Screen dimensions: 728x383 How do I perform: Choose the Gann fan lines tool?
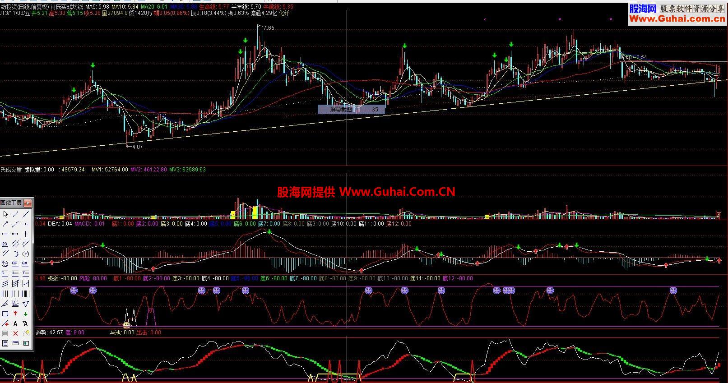(x=15, y=303)
